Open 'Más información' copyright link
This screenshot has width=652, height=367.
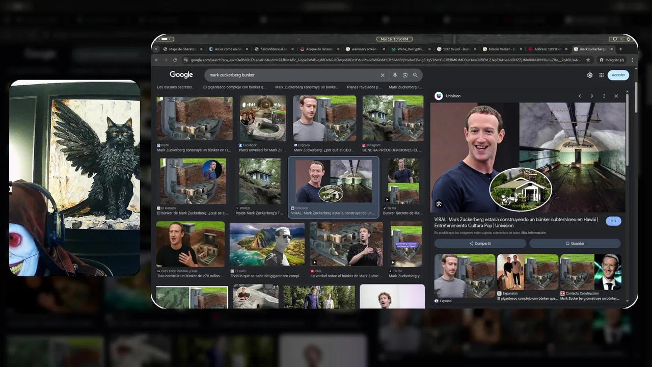pos(533,232)
